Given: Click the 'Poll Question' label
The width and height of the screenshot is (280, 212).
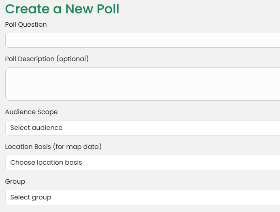Looking at the screenshot, I should (26, 25).
